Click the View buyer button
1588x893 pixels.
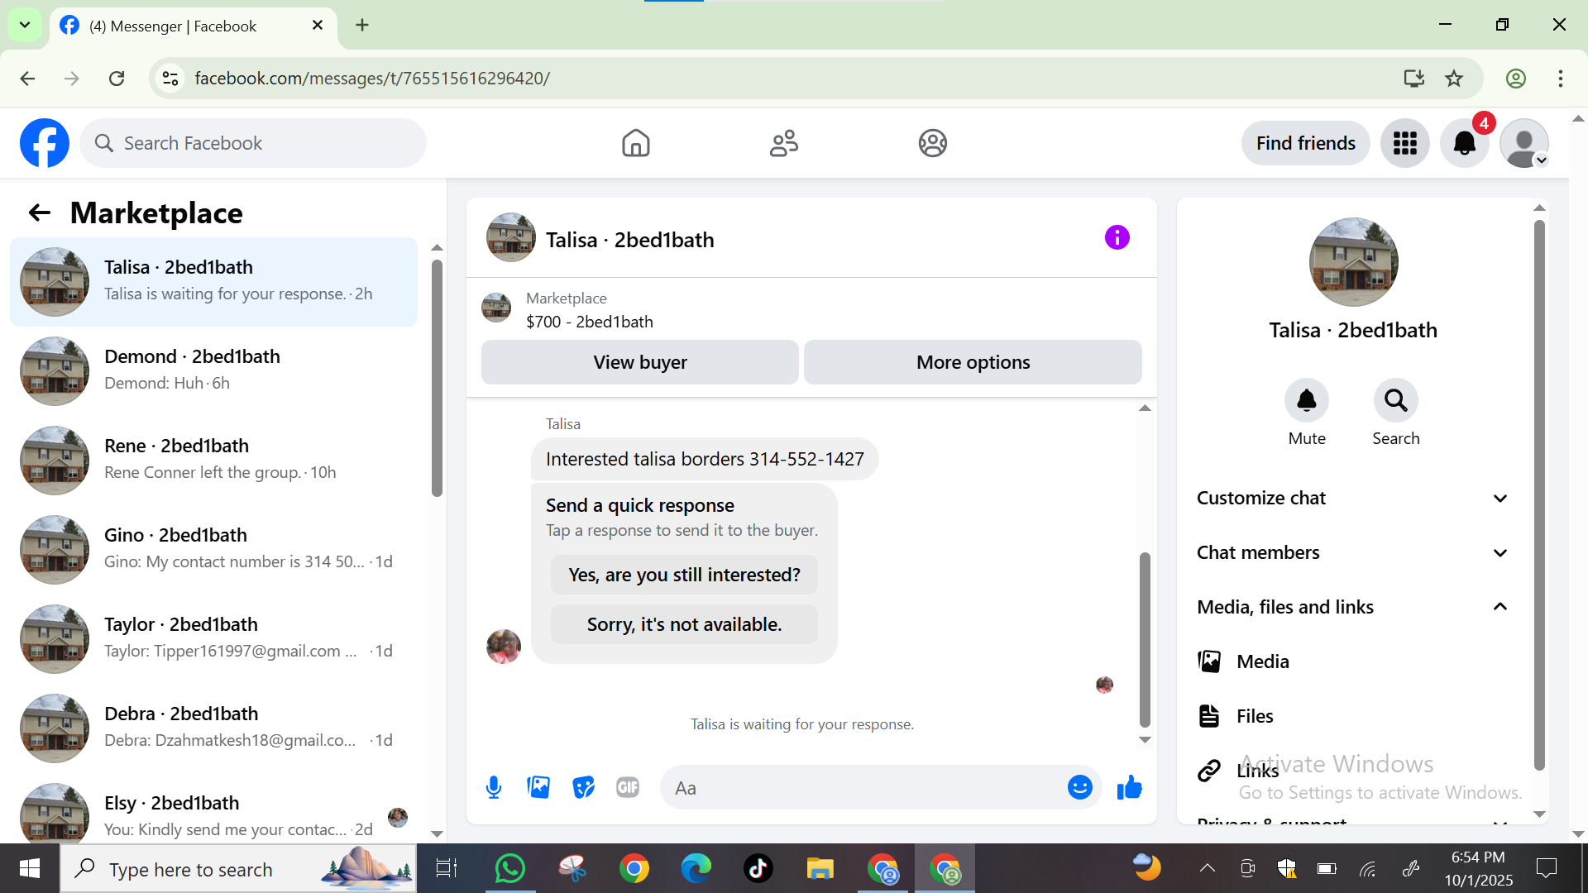point(640,362)
